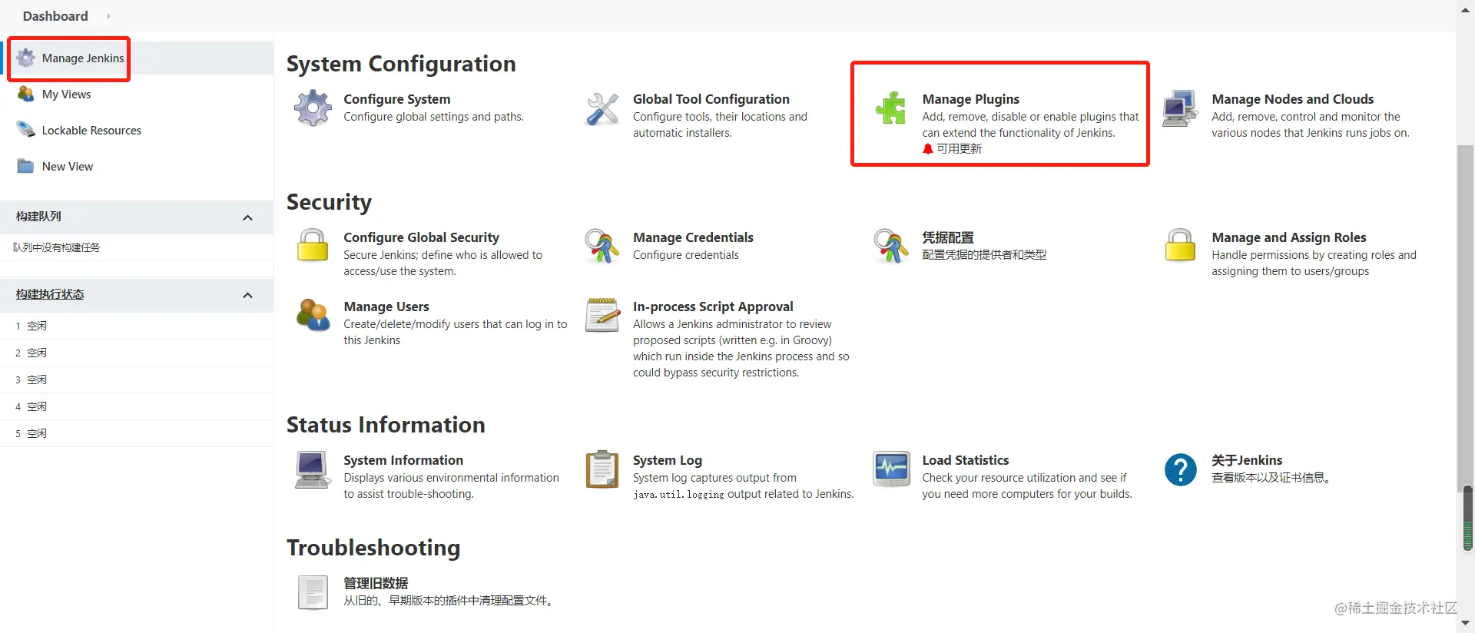The image size is (1475, 633).
Task: Click the scrollbar up arrow
Action: point(1466,9)
